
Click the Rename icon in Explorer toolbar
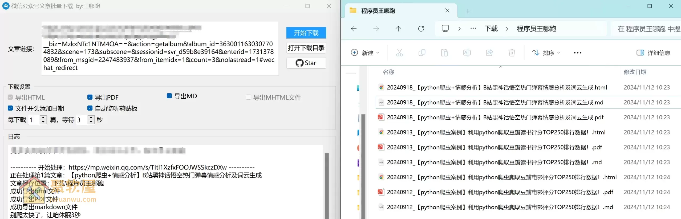467,53
